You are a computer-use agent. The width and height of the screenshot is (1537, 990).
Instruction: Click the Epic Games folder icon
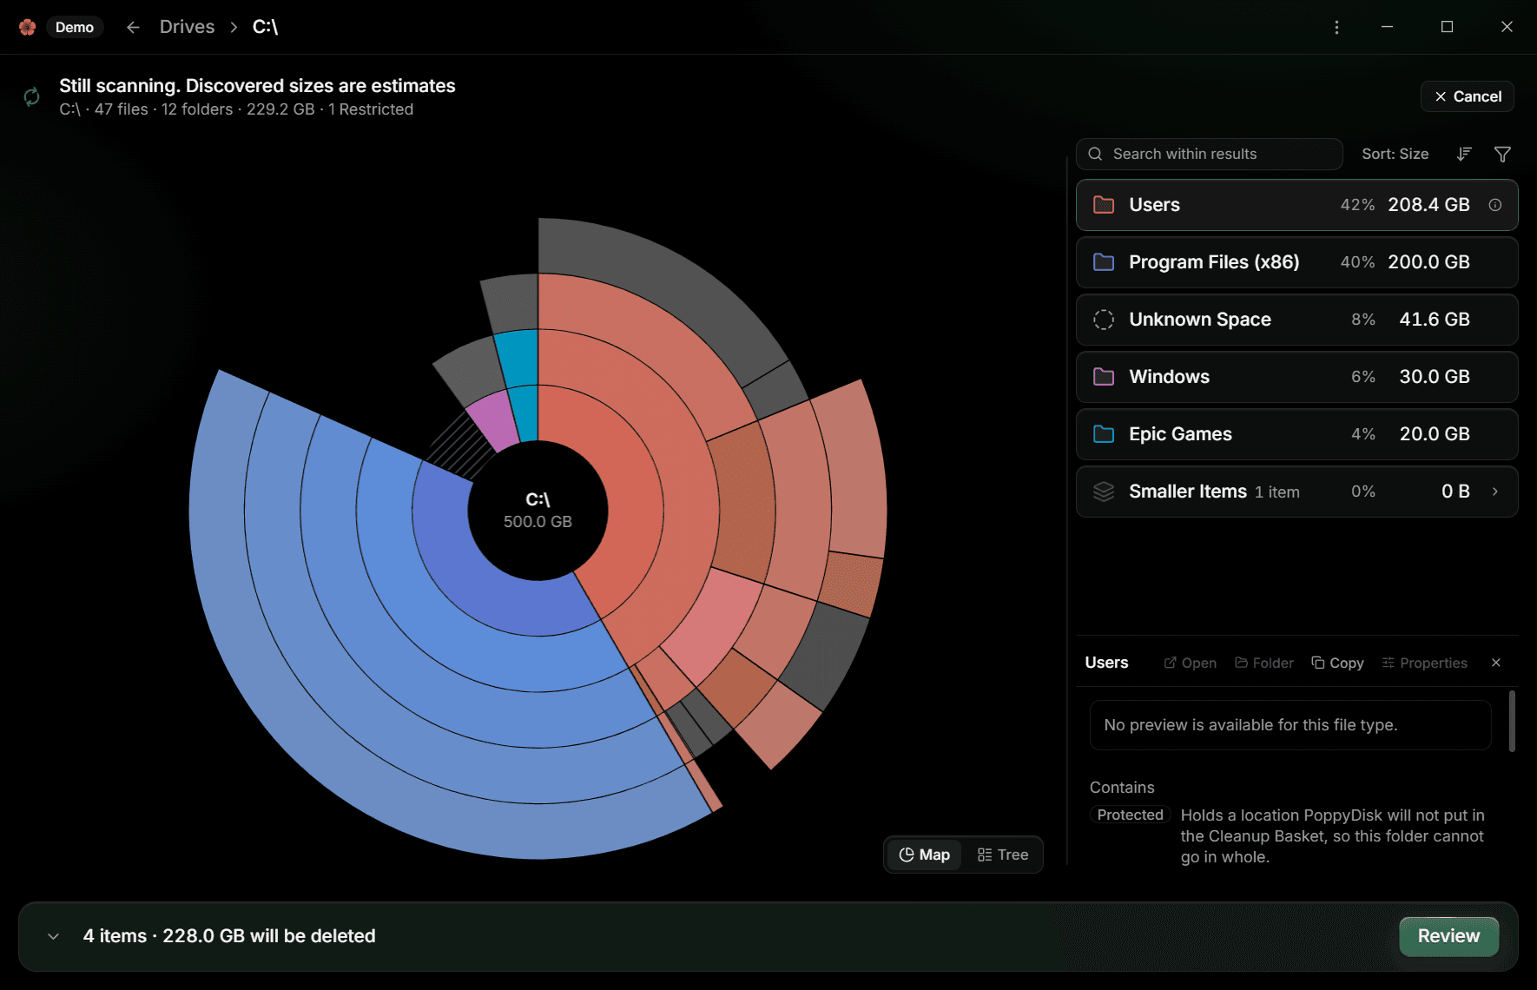[x=1104, y=434]
